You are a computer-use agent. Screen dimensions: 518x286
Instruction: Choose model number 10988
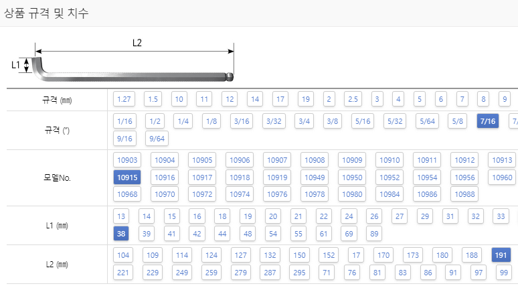(x=464, y=194)
